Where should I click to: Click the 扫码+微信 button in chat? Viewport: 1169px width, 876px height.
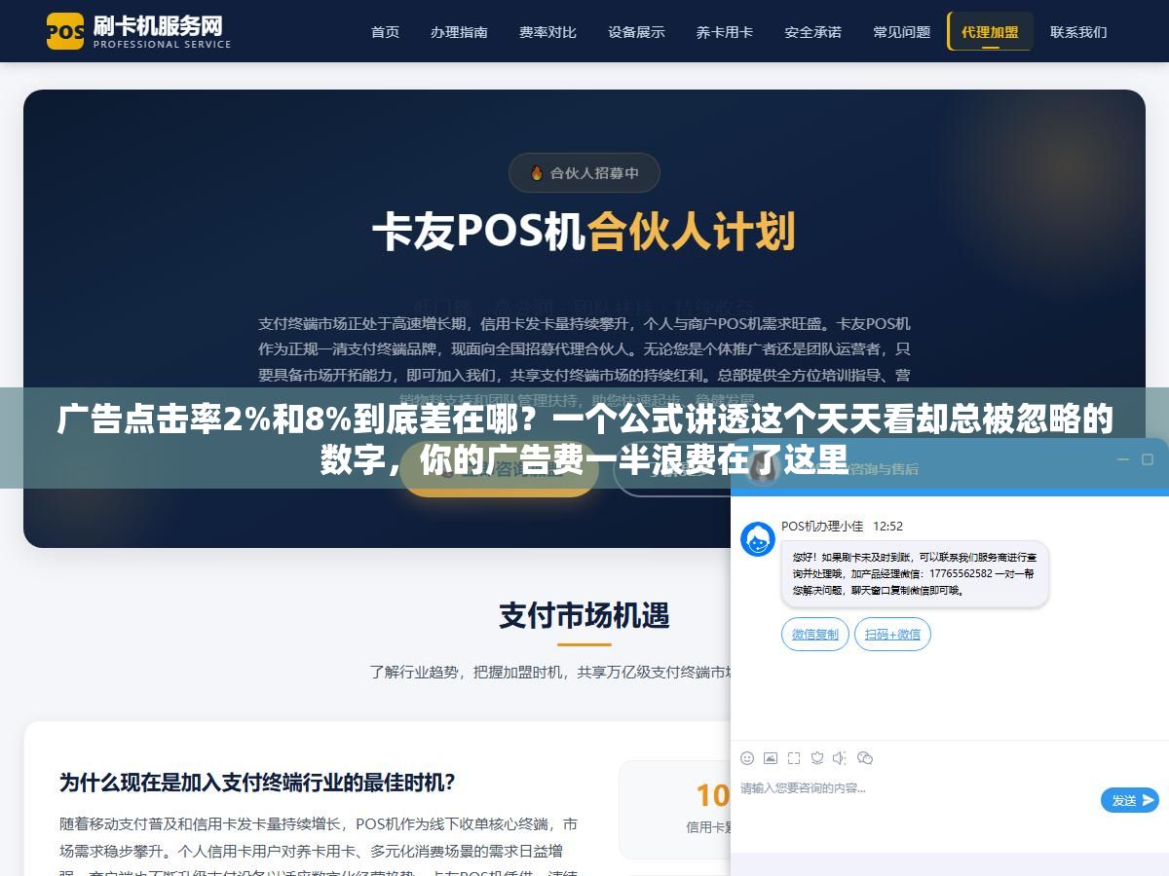tap(892, 634)
